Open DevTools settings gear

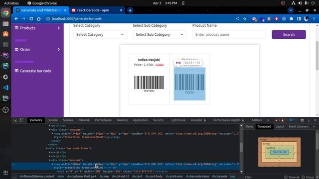click(x=302, y=120)
